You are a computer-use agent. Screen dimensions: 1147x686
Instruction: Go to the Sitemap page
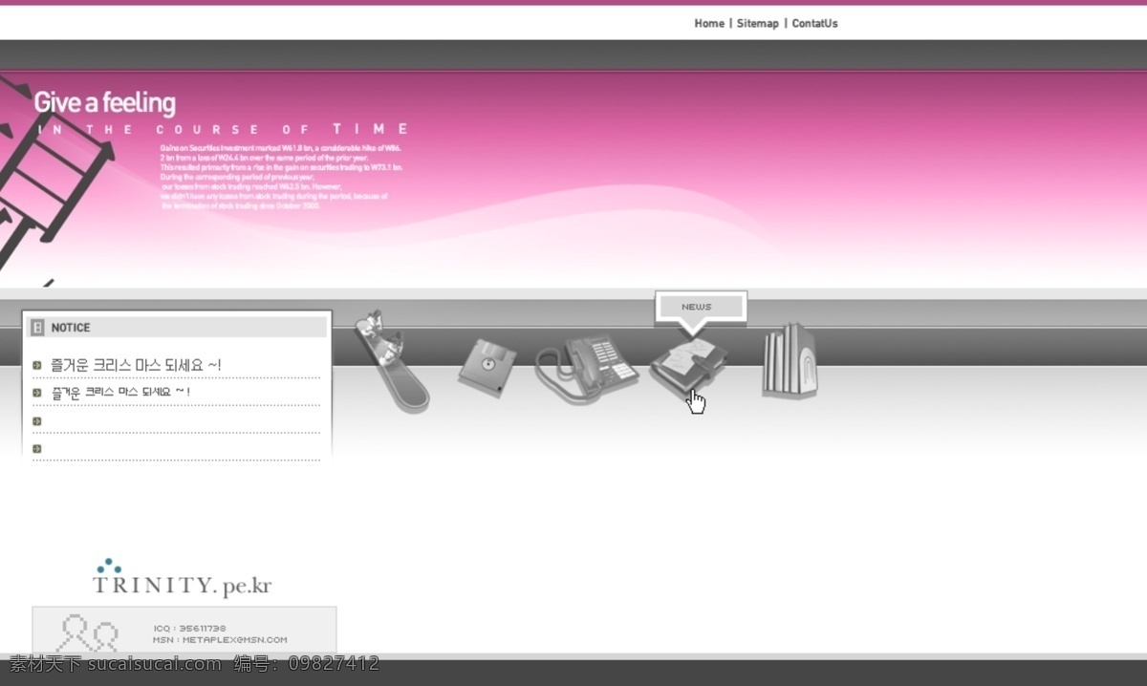tap(757, 23)
